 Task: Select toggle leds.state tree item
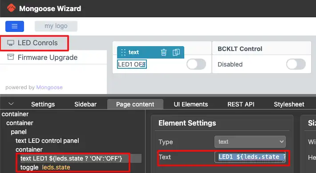tap(45, 167)
